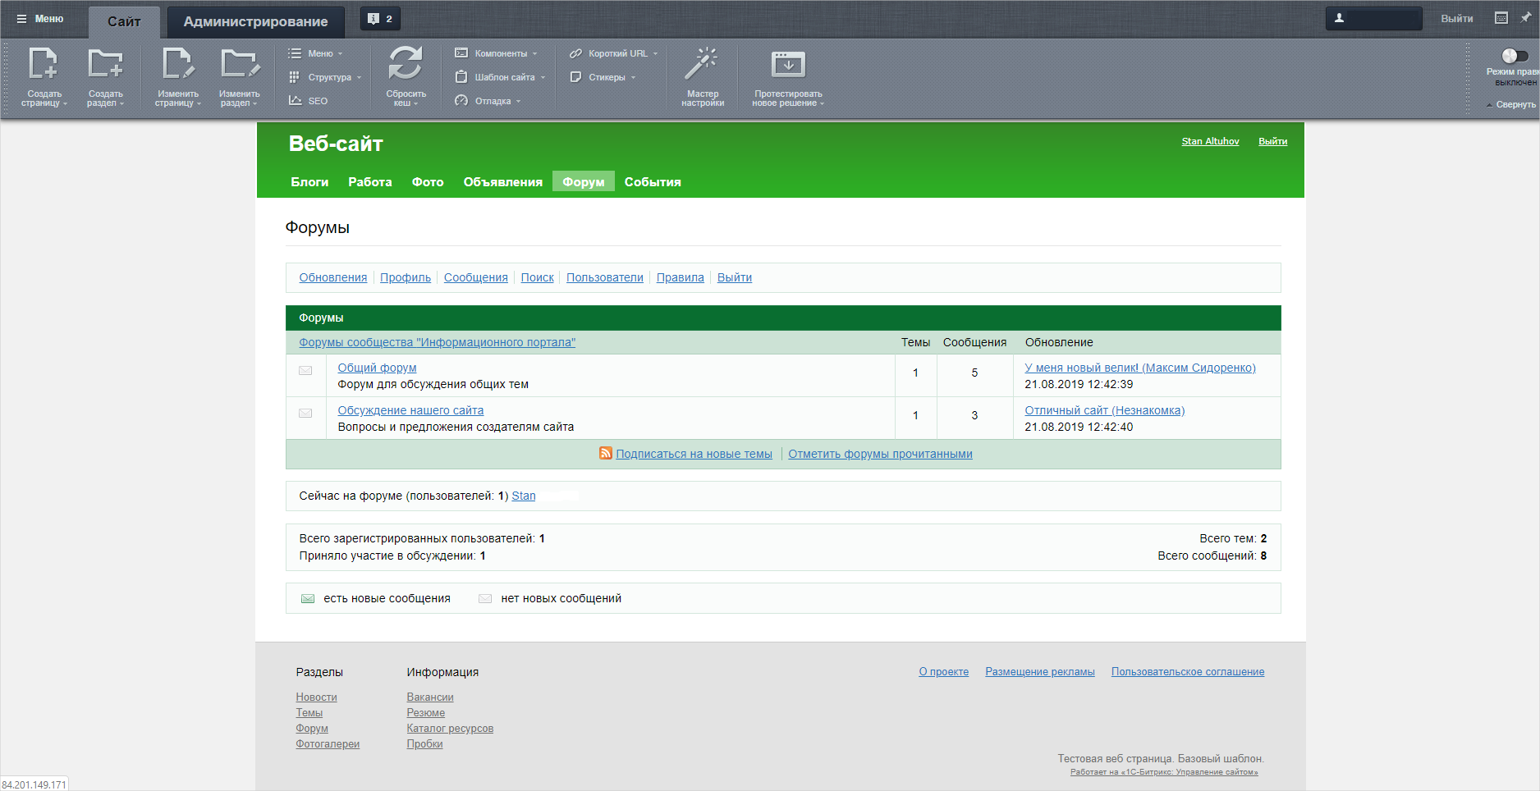This screenshot has width=1540, height=791.
Task: Select Блоги in the site navigation
Action: tap(309, 182)
